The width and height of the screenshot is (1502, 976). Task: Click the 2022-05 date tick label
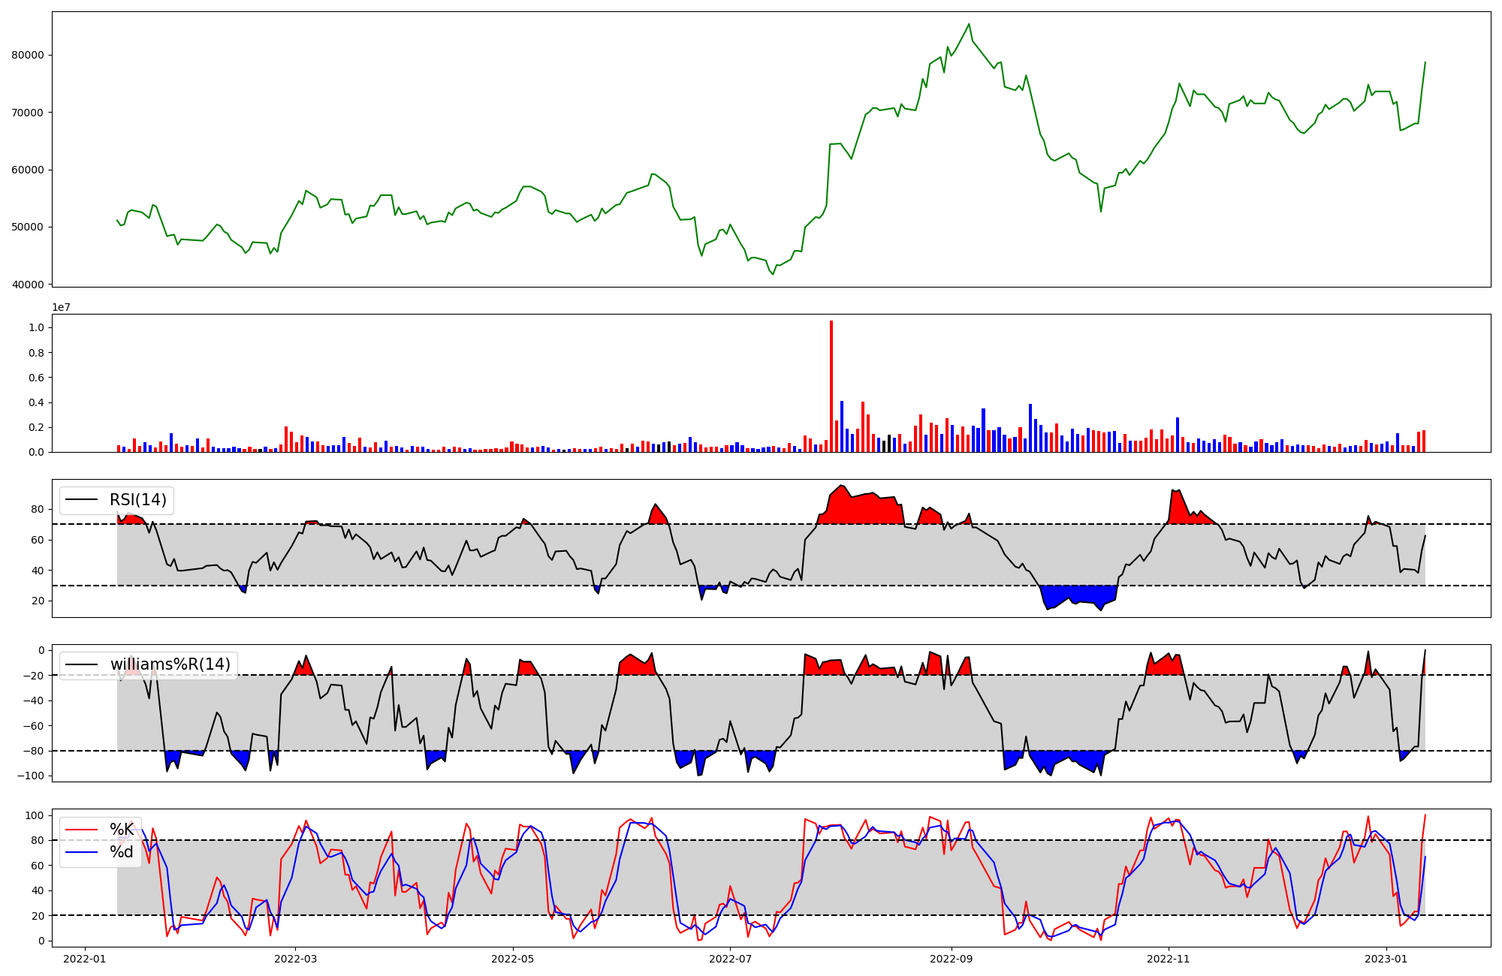click(513, 959)
